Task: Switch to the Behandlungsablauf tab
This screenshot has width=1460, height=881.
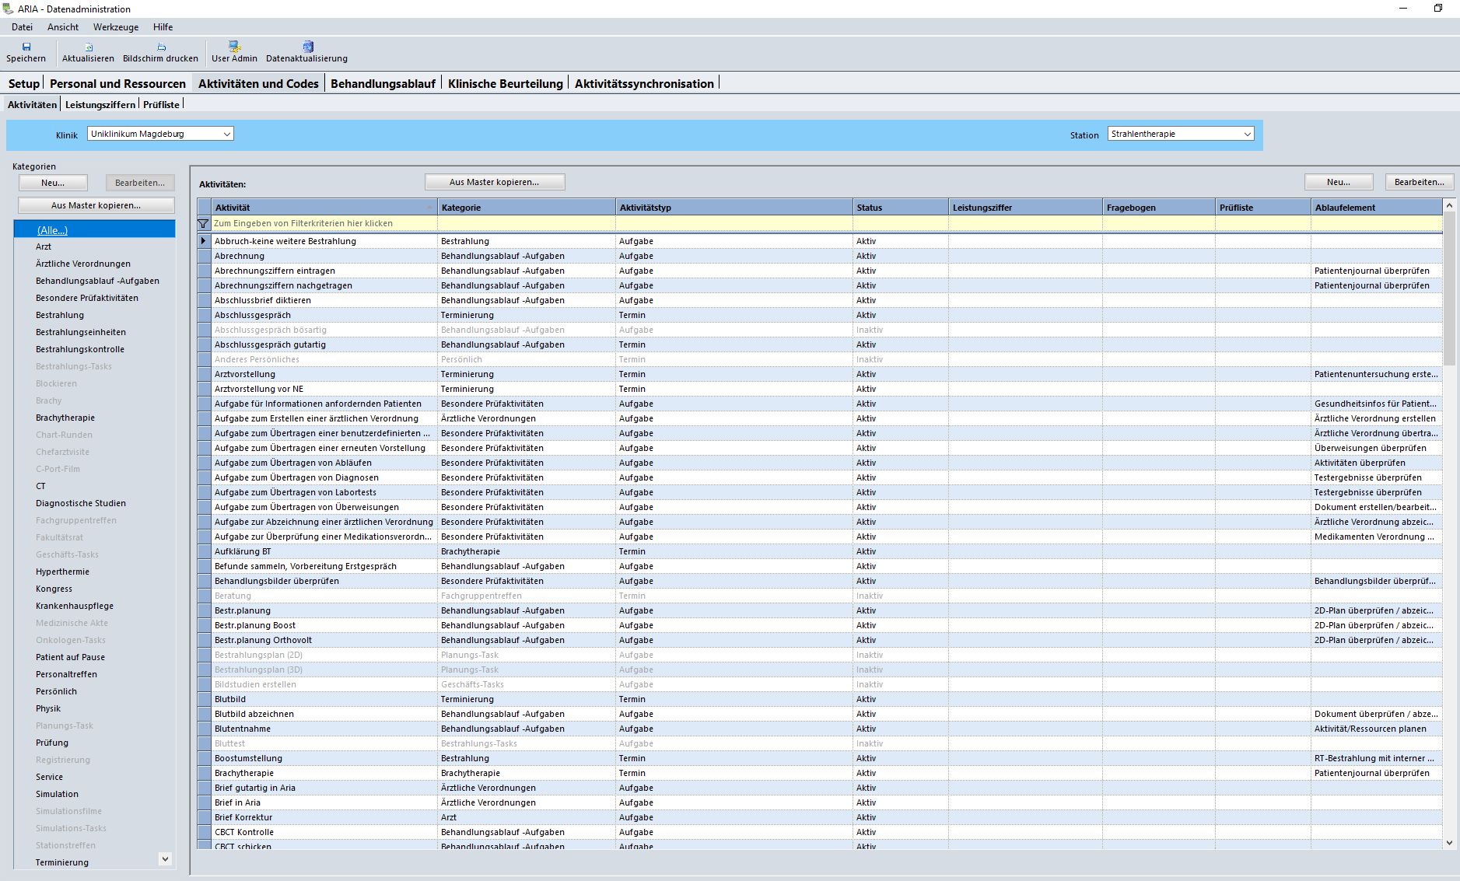Action: pyautogui.click(x=383, y=84)
